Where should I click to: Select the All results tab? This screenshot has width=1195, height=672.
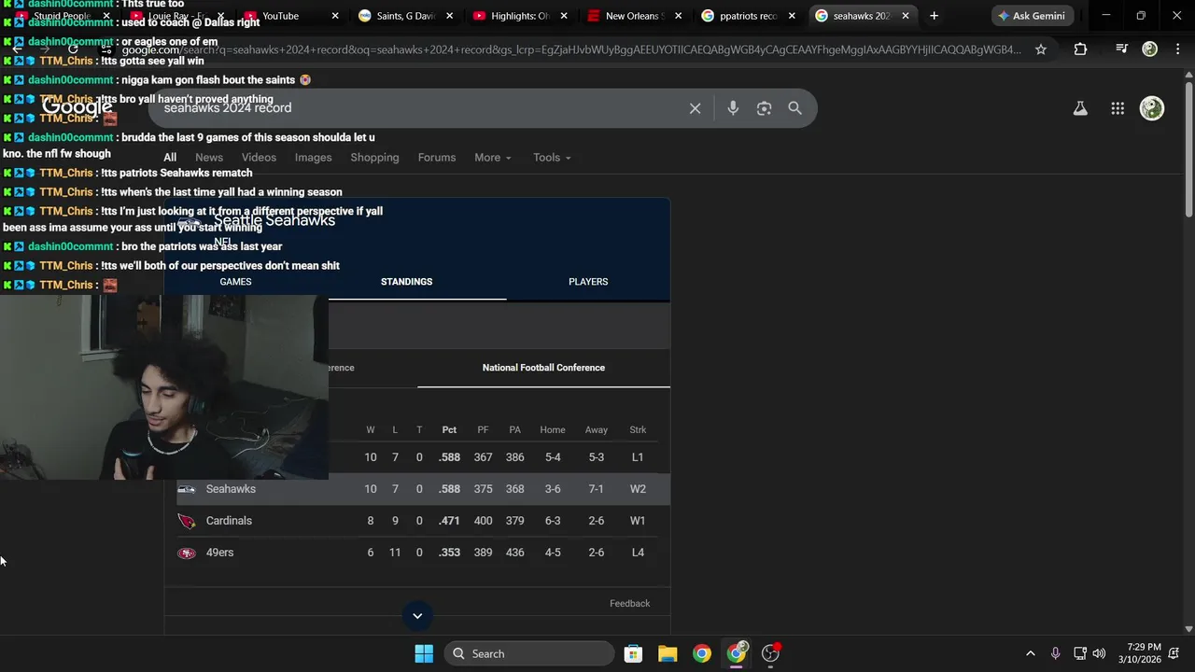pyautogui.click(x=170, y=158)
